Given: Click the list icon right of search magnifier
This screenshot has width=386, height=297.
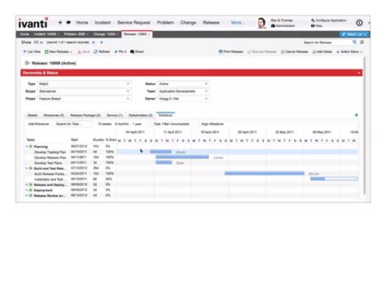Looking at the screenshot, I should tap(362, 42).
